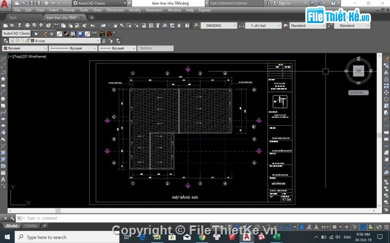Toggle the layer freeze sun icon for A-cua
The height and width of the screenshot is (243, 390).
(x=18, y=41)
